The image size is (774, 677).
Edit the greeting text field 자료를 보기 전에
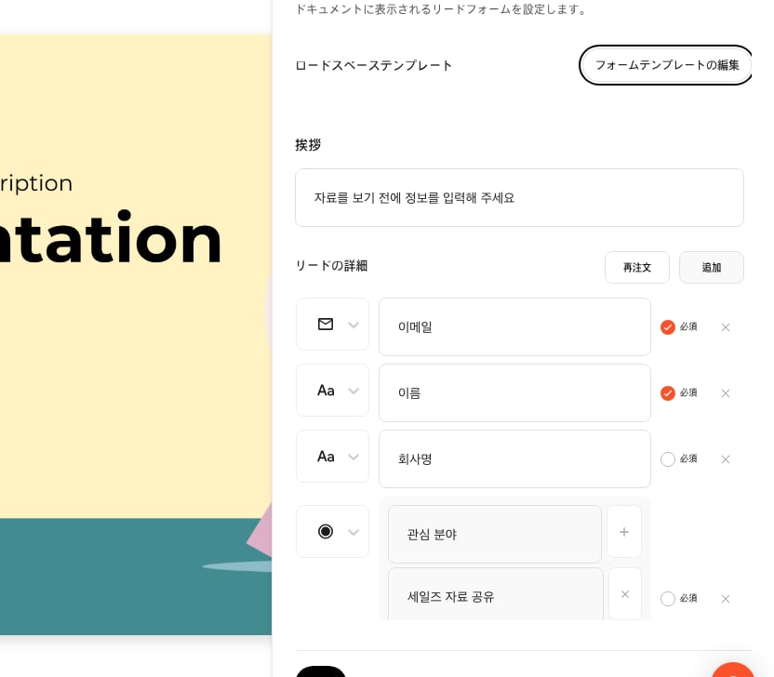pos(519,198)
